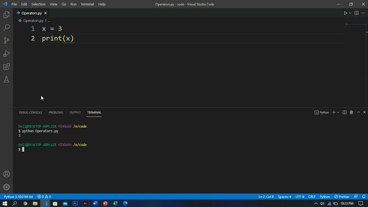Open the Edit menu
This screenshot has width=368, height=207.
(24, 4)
